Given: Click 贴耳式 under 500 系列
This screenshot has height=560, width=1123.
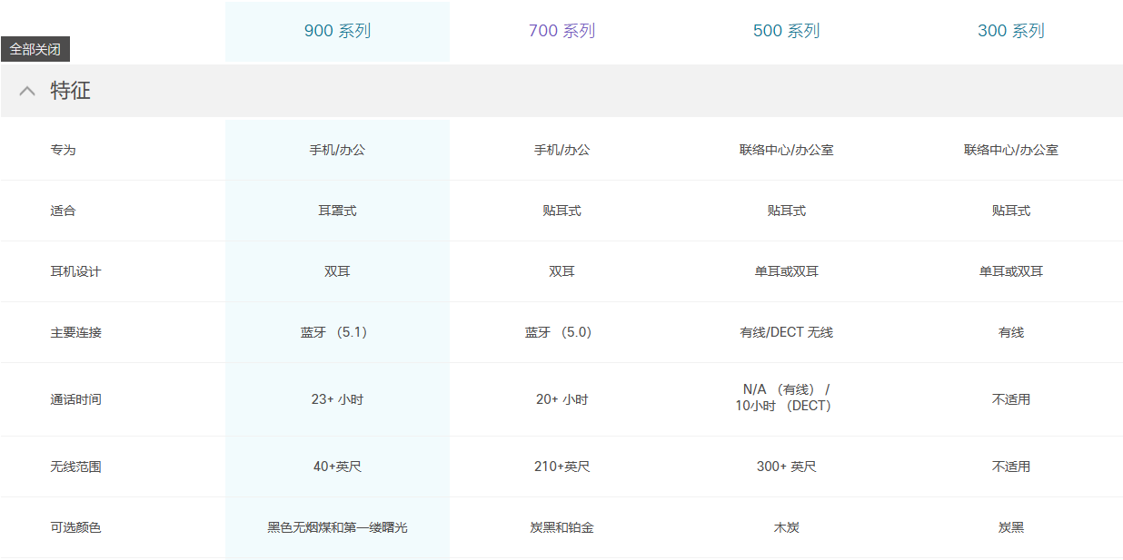Looking at the screenshot, I should point(786,211).
